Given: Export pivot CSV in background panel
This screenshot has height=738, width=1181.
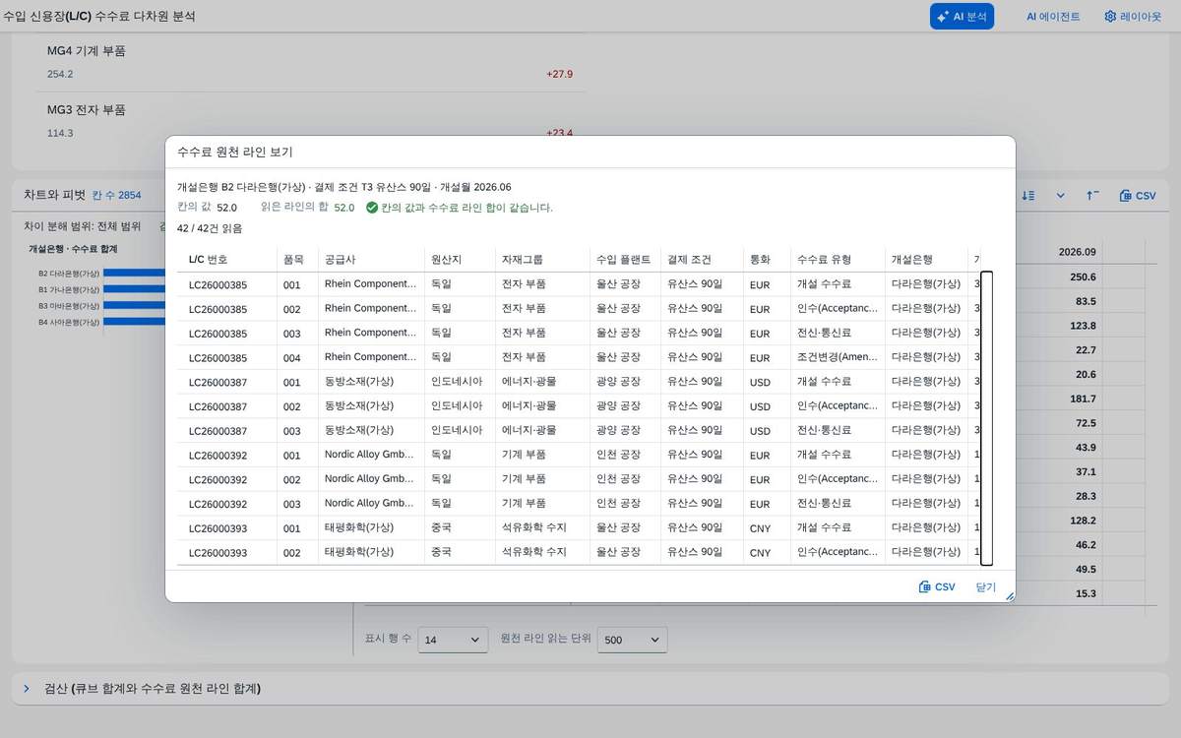Looking at the screenshot, I should pyautogui.click(x=1138, y=196).
